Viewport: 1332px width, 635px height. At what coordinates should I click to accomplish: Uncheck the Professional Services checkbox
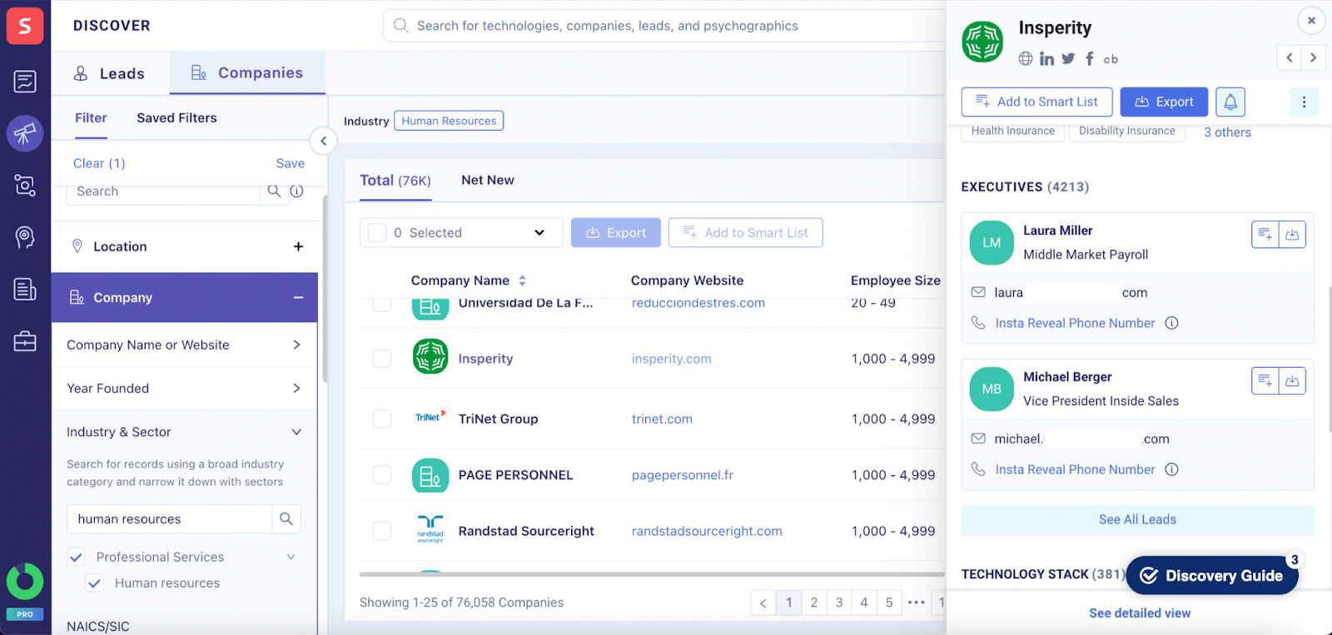click(x=77, y=557)
